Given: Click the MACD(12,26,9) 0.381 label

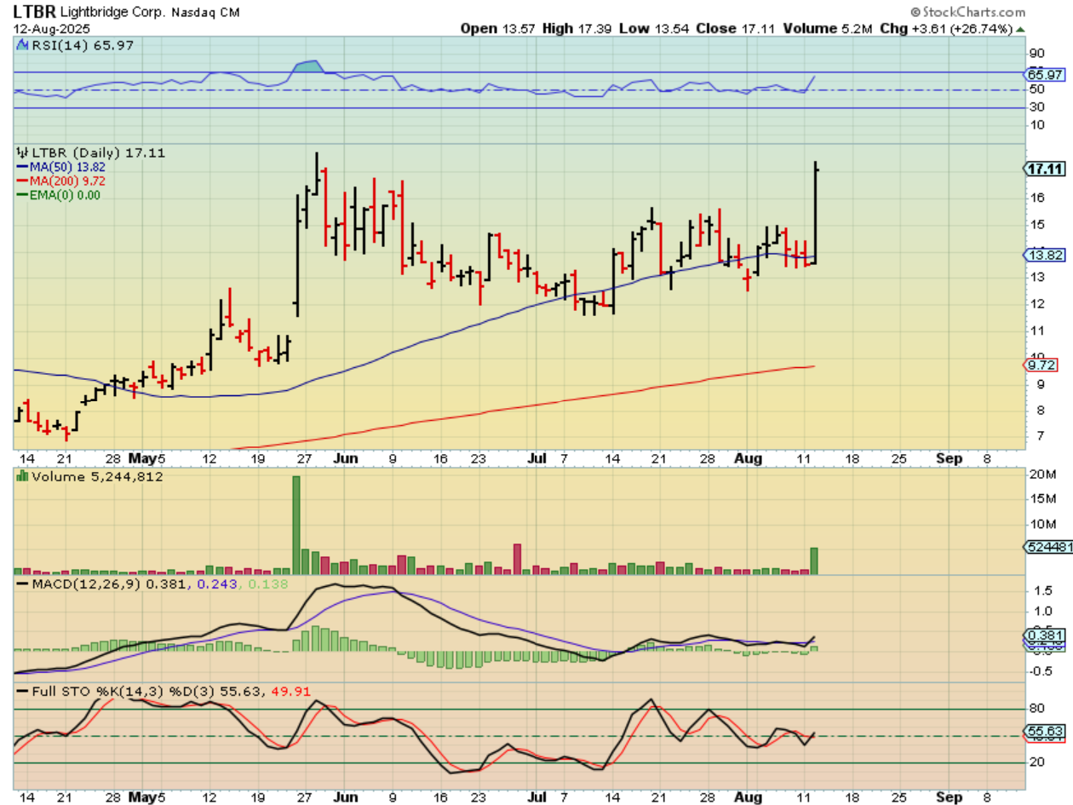Looking at the screenshot, I should pyautogui.click(x=111, y=584).
